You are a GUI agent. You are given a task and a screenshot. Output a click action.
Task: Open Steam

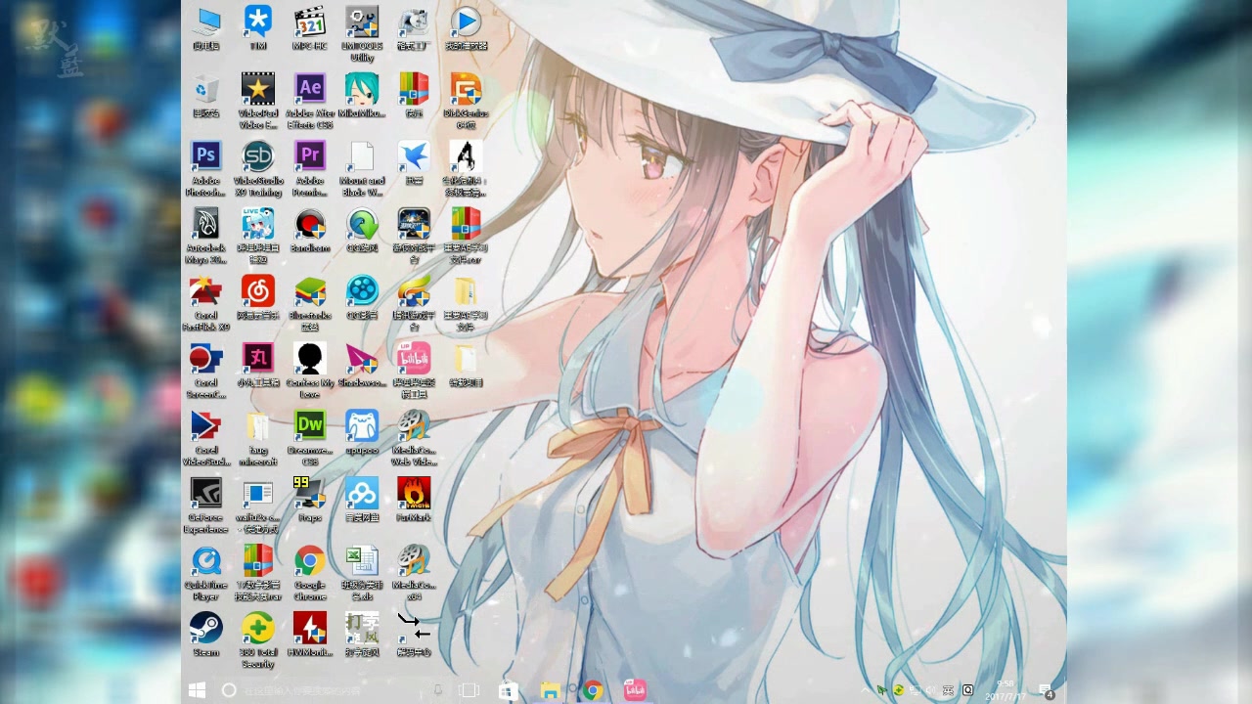pyautogui.click(x=205, y=631)
